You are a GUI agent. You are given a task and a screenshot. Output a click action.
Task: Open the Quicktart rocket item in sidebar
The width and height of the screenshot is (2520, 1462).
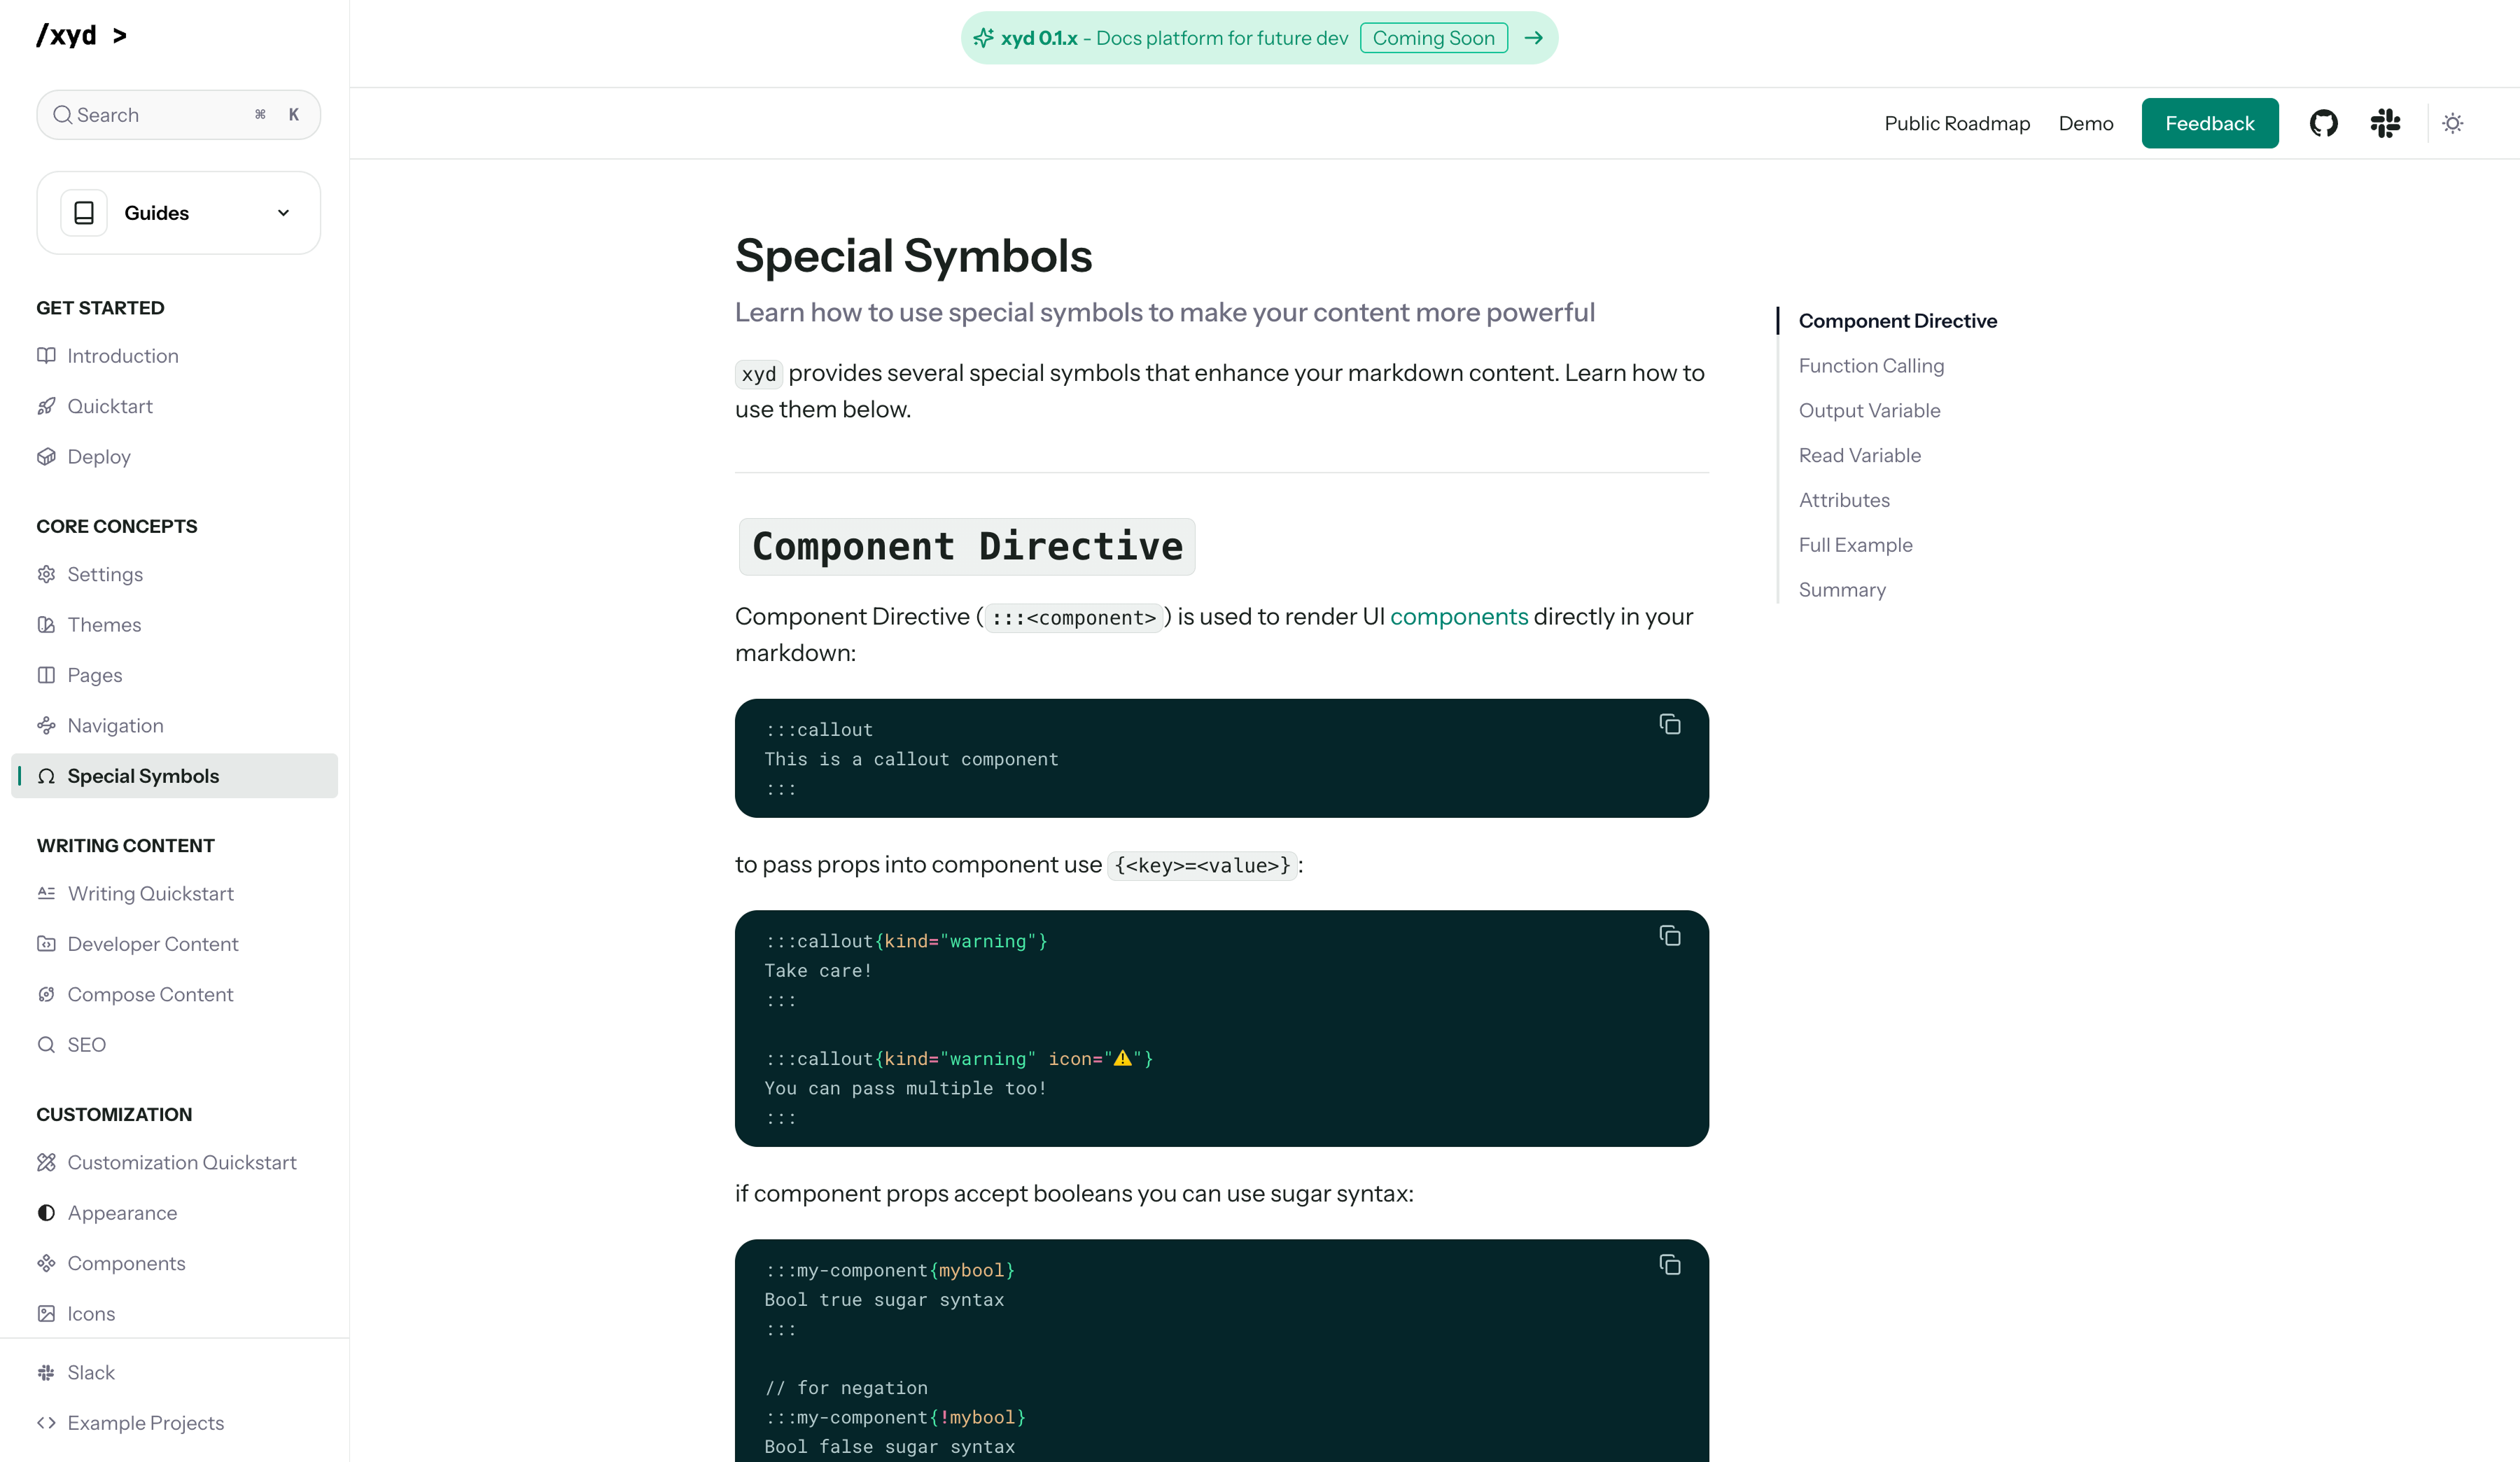point(110,406)
